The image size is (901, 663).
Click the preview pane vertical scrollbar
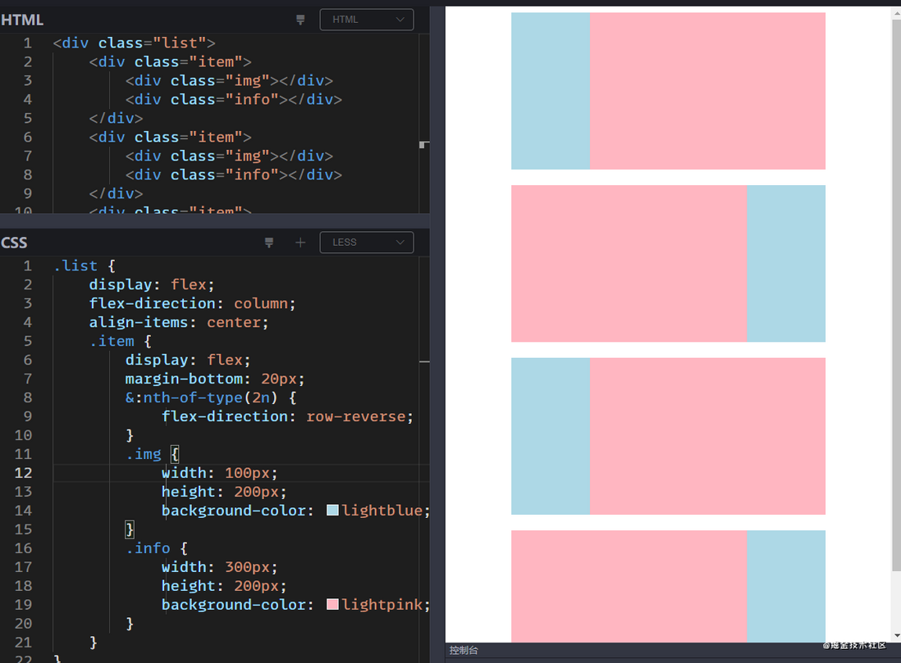tap(896, 296)
